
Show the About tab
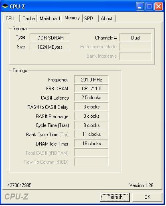107,19
